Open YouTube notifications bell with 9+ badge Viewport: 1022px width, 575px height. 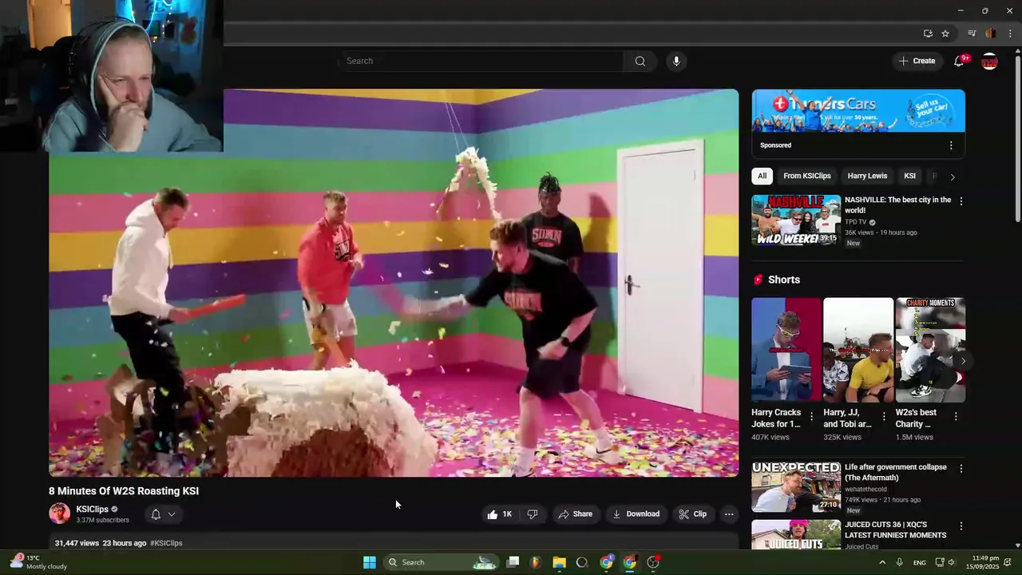(959, 61)
